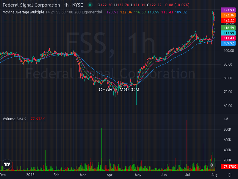Screen dimensions: 238x179
Task: Click the Feb label on time axis
Action: (x=56, y=175)
